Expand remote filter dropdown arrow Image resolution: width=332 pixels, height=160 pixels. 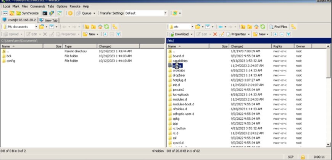point(213,27)
